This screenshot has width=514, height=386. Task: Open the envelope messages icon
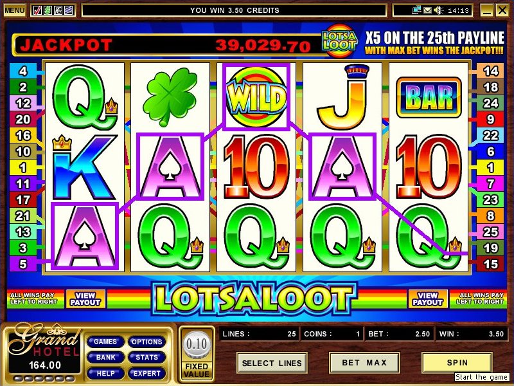[427, 10]
